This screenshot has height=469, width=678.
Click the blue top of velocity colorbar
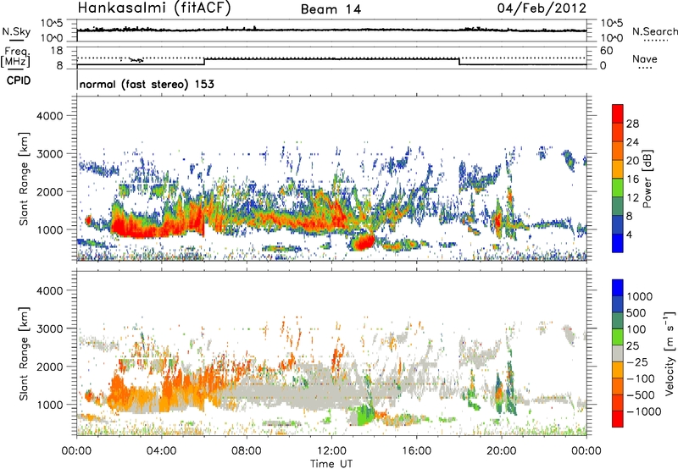618,288
